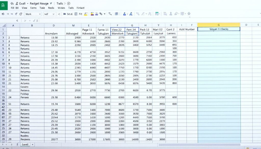Image resolution: width=261 pixels, height=149 pixels.
Task: Click the 'Peck 12' header cell
Action: click(x=145, y=30)
